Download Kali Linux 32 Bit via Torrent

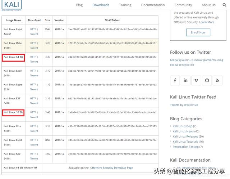34,117
